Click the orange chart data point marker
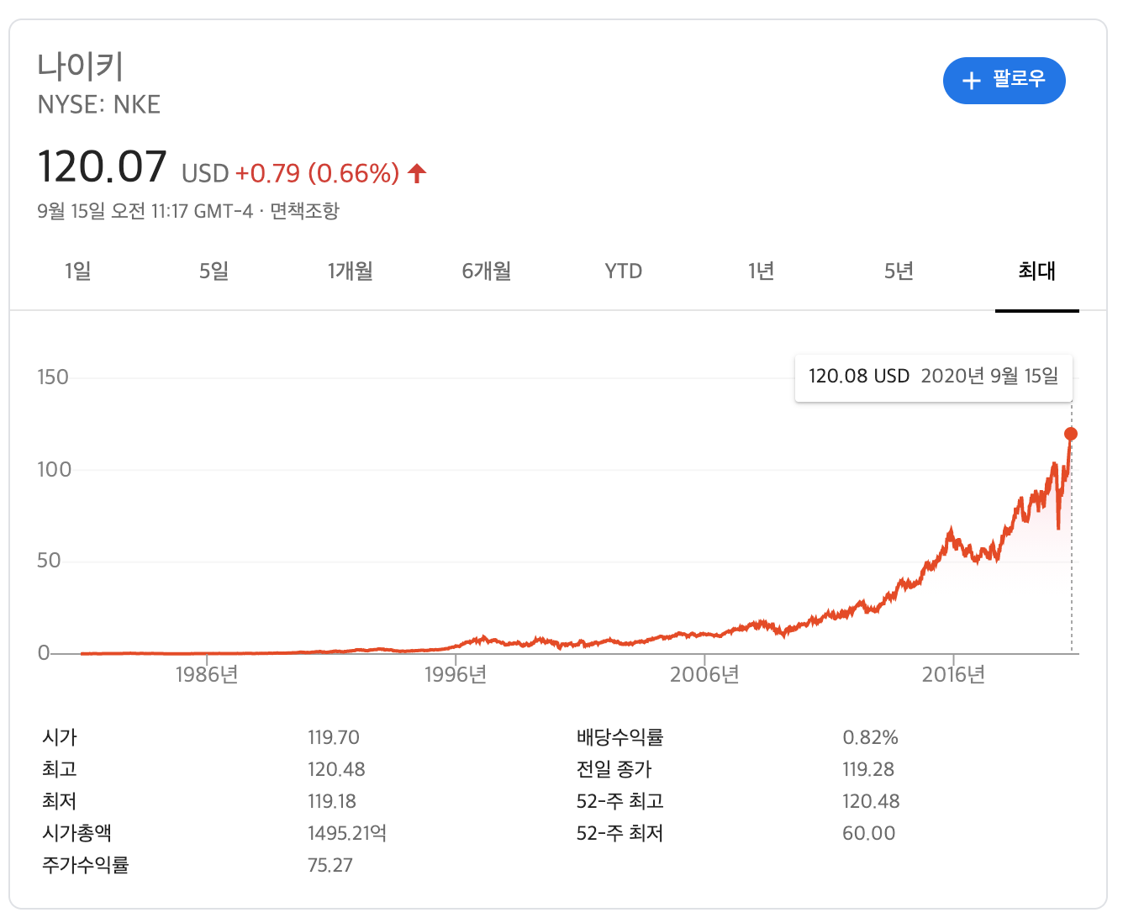Image resolution: width=1123 pixels, height=923 pixels. (x=1071, y=434)
